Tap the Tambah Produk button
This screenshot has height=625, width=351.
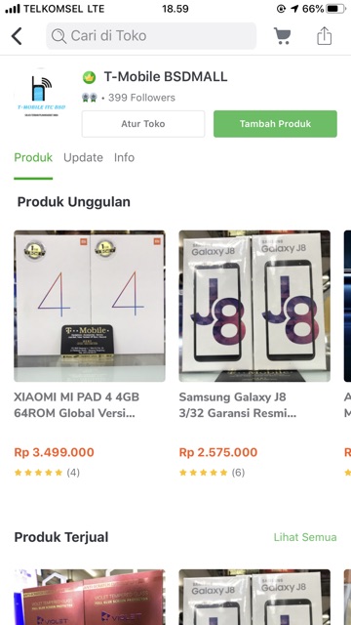tap(275, 124)
